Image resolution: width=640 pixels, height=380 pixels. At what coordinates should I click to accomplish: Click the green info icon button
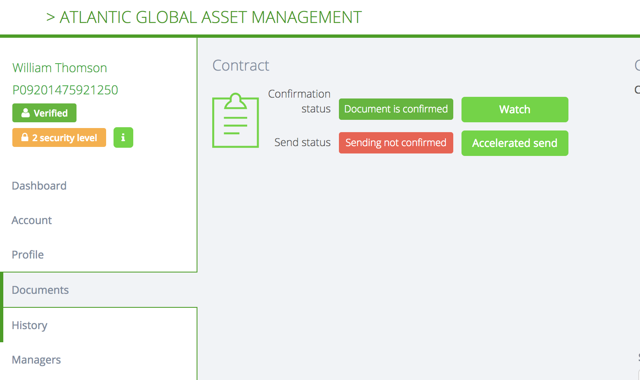pyautogui.click(x=123, y=137)
